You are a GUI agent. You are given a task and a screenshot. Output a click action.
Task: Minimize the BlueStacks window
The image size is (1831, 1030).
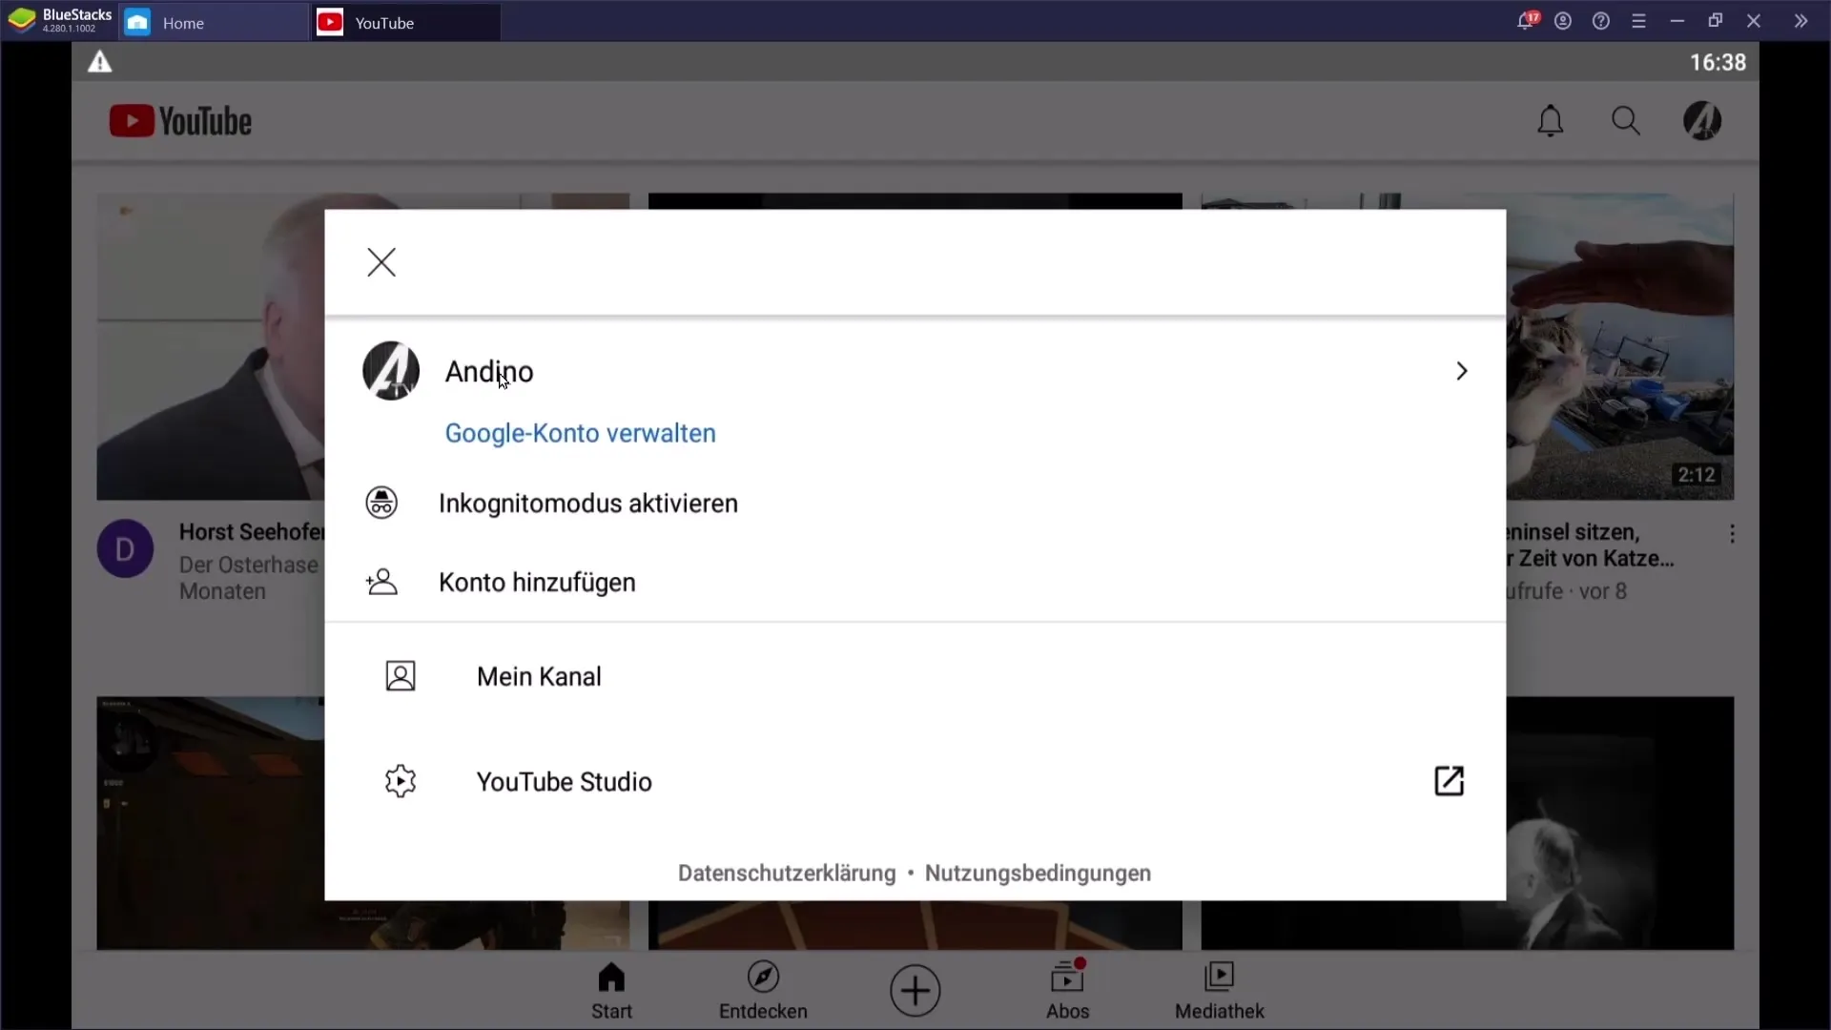click(x=1677, y=20)
